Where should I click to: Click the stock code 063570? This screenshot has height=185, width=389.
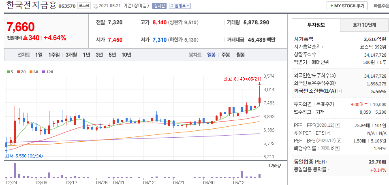[67, 6]
